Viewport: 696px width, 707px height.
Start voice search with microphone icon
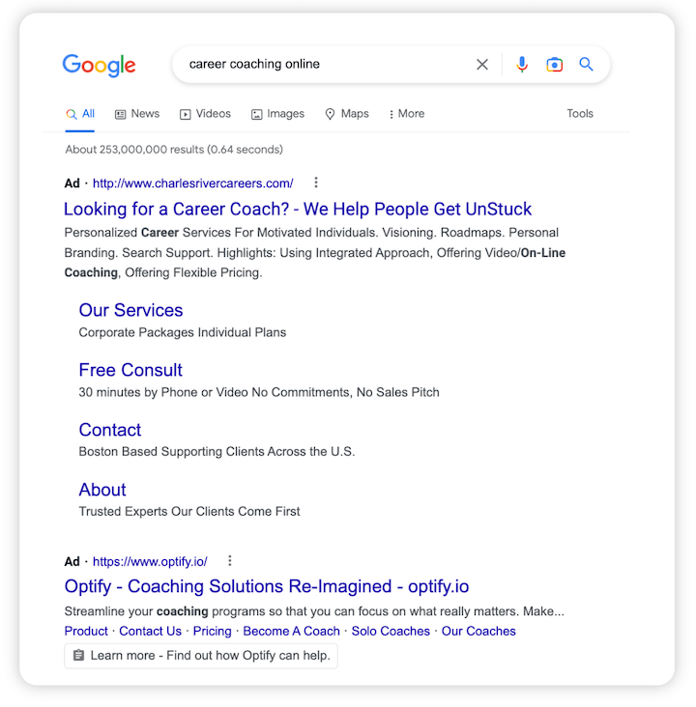coord(522,65)
